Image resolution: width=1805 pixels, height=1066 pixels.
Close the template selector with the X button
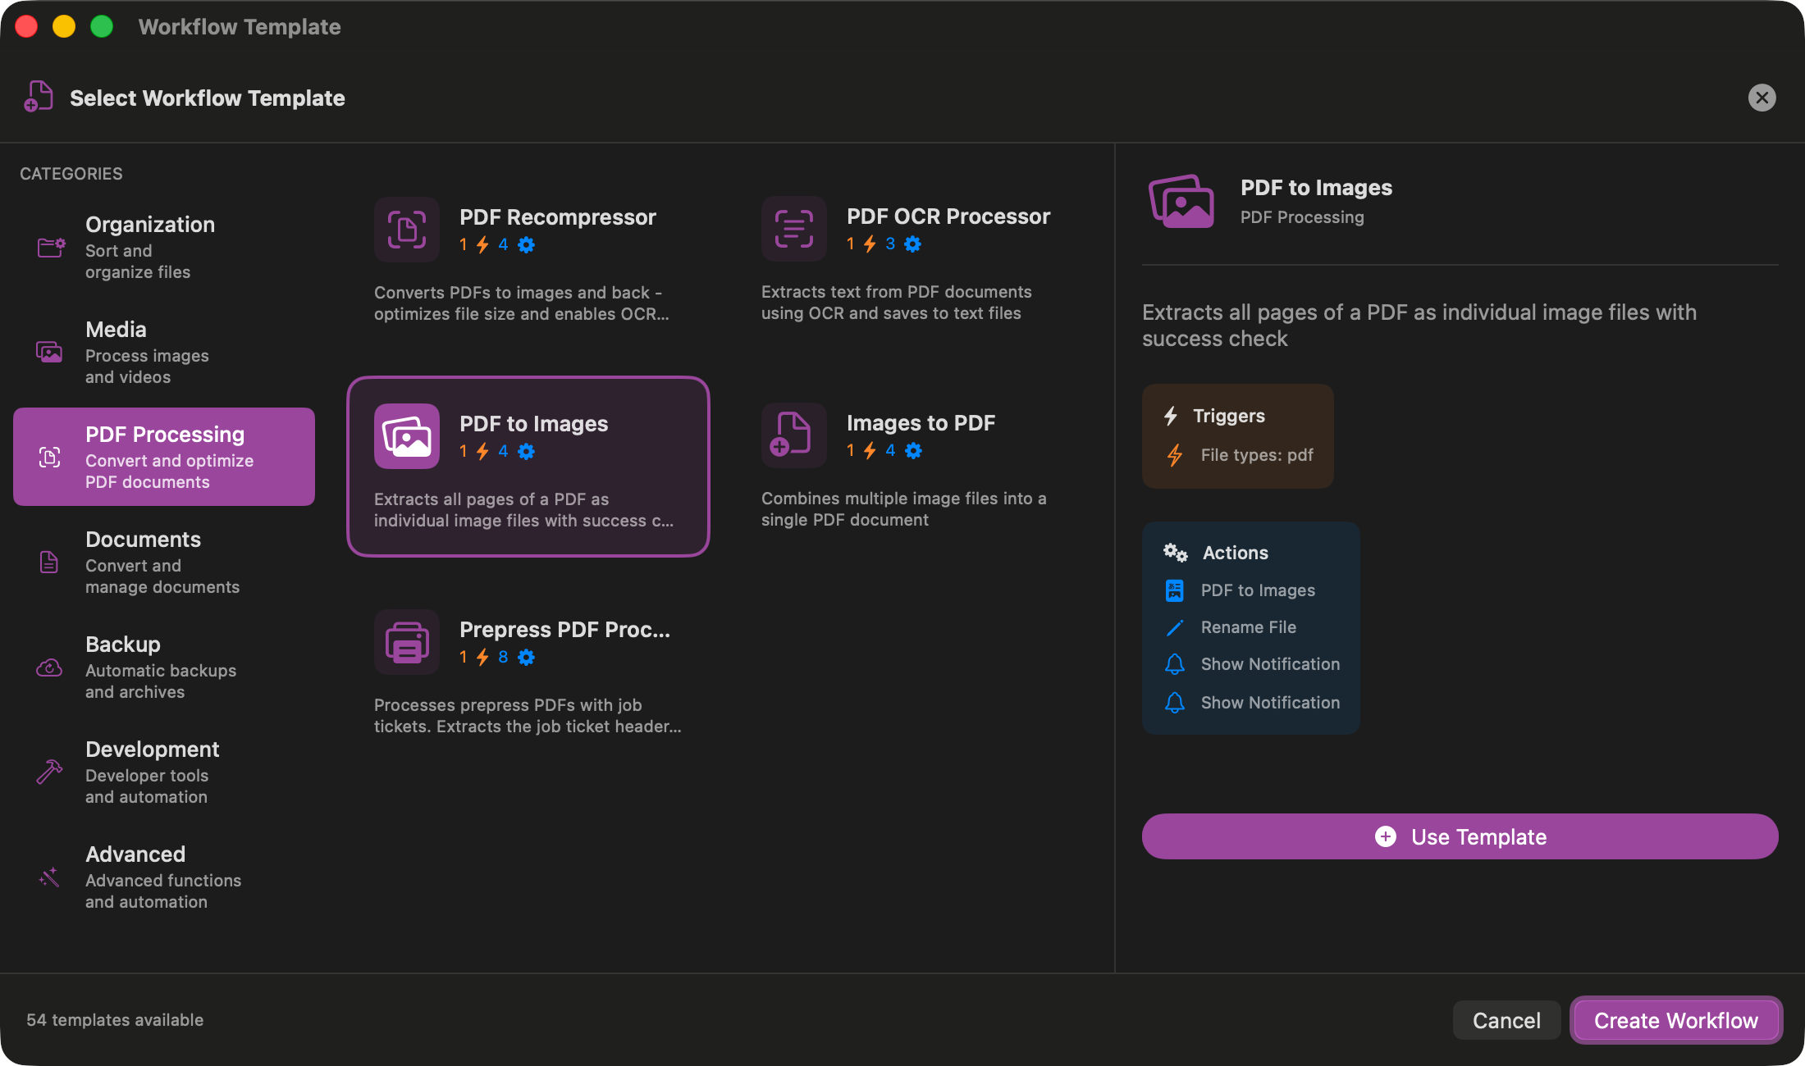click(x=1762, y=98)
